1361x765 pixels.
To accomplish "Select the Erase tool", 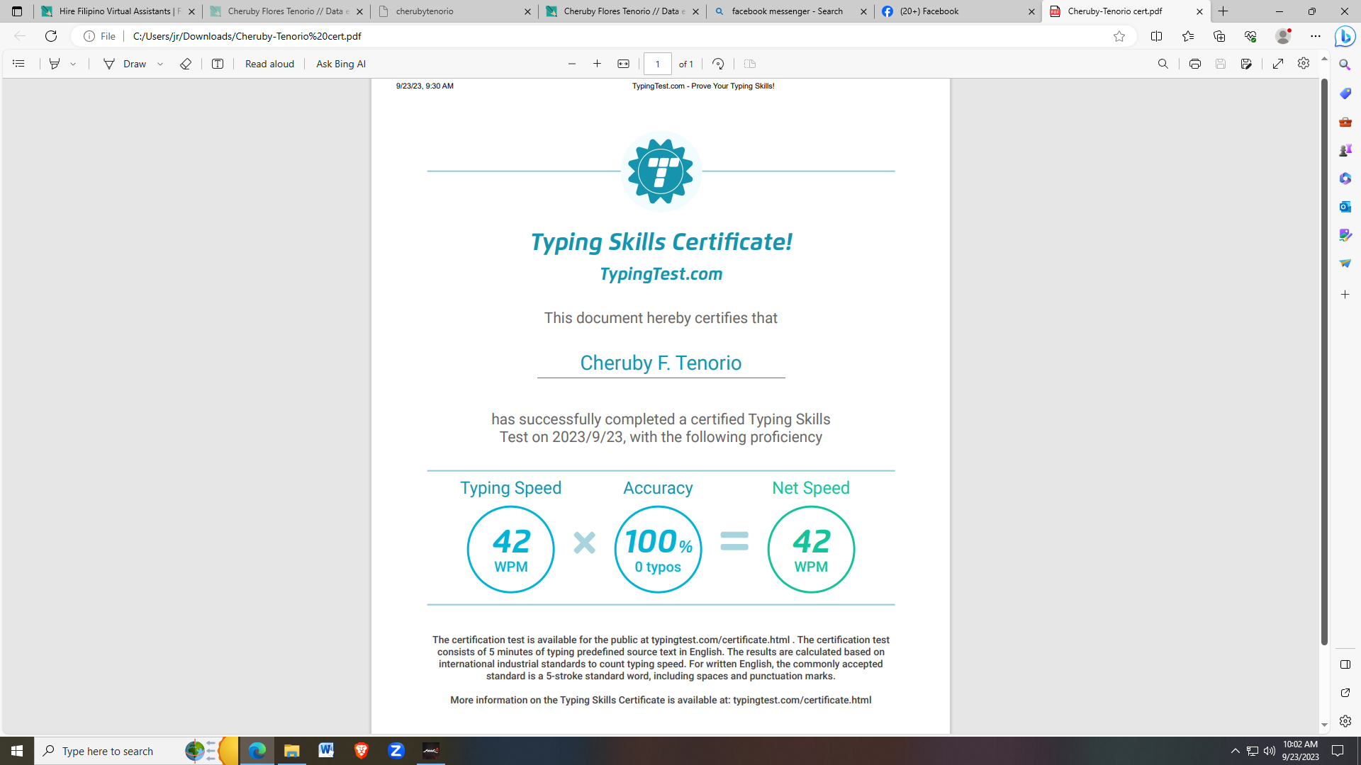I will click(186, 64).
